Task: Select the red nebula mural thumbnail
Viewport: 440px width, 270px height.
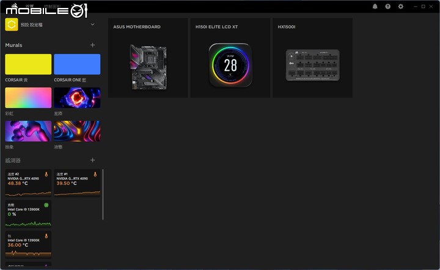Action: pyautogui.click(x=77, y=98)
